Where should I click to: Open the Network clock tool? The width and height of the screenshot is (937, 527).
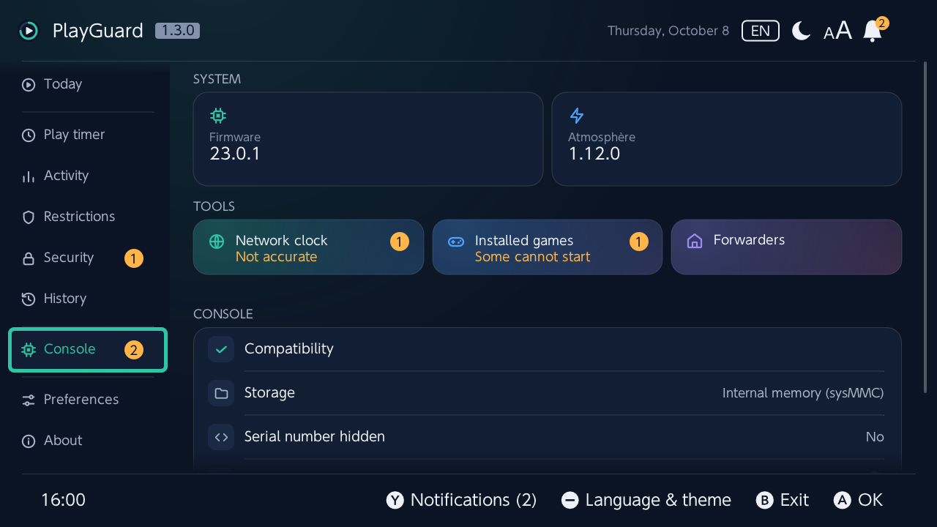[x=308, y=247]
